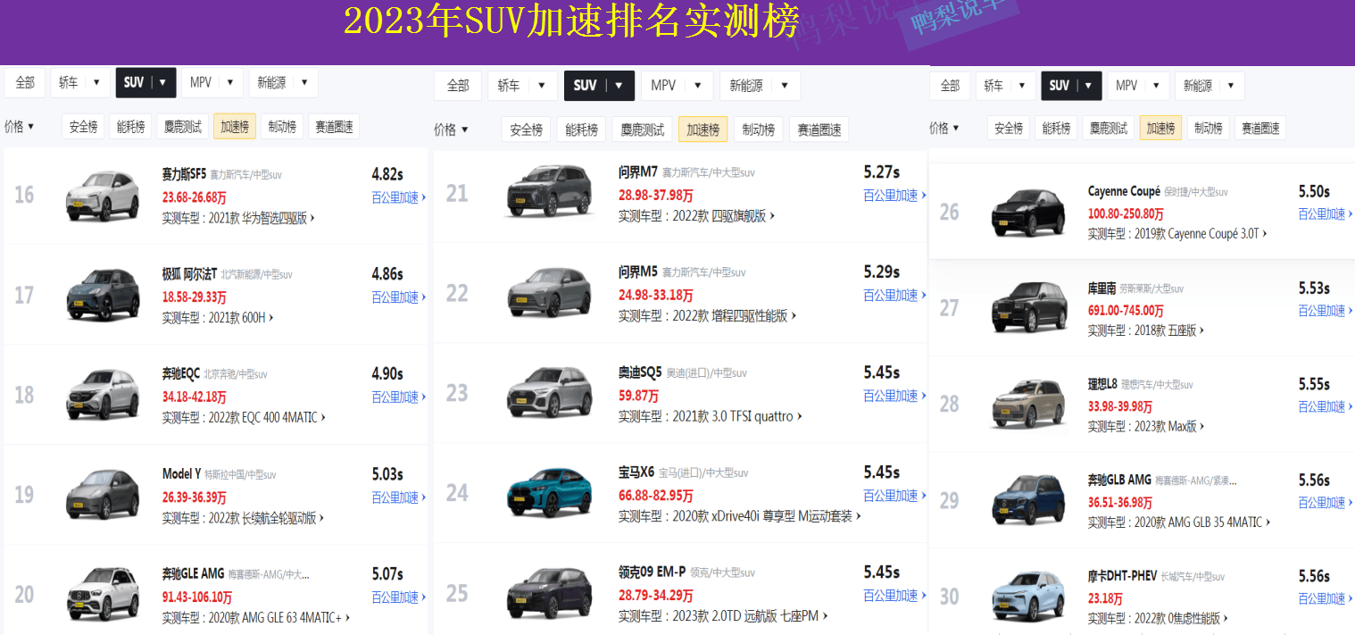The image size is (1355, 635).
Task: Open 百公里加速 link for 理想L8
Action: pos(1326,406)
